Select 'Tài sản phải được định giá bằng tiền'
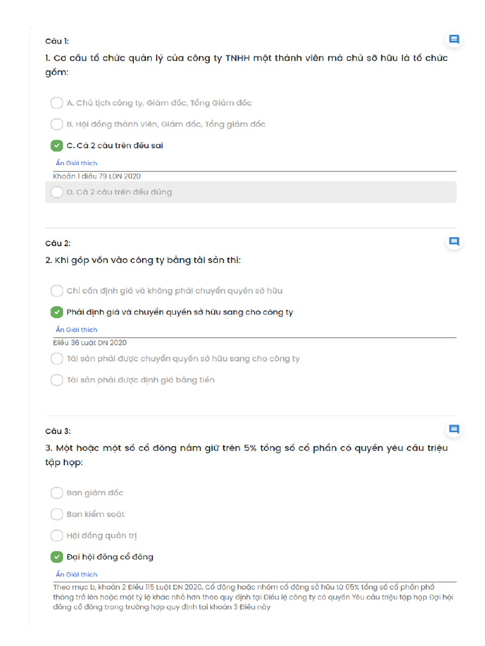The height and width of the screenshot is (646, 485). click(x=57, y=380)
